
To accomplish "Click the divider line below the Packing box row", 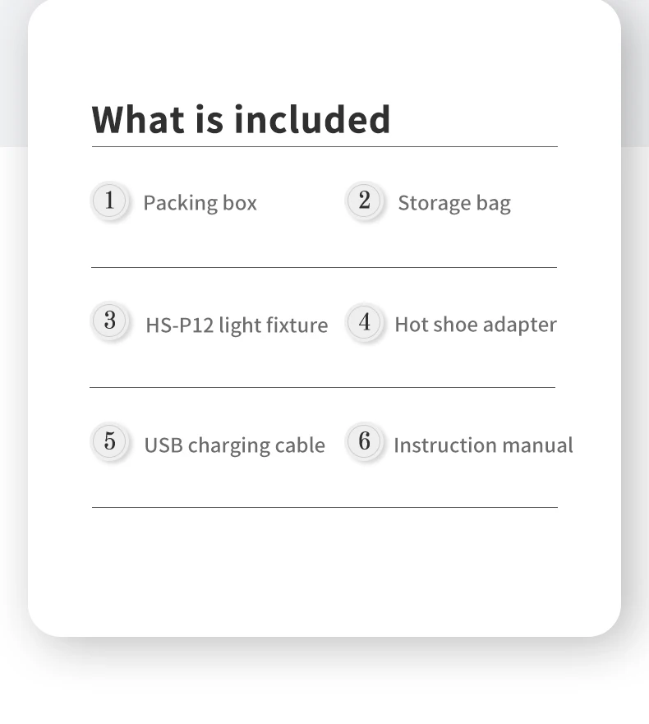I will (324, 267).
